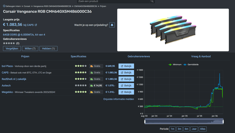Open the RedShell.nl | zakelijk link
Screen dimensions: 235x133
[x=14, y=79]
